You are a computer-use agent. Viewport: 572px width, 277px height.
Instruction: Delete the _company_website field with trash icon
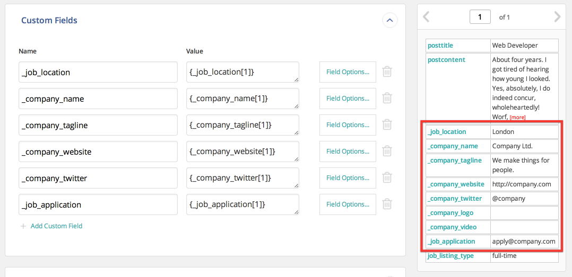coord(387,151)
